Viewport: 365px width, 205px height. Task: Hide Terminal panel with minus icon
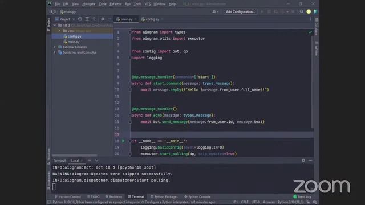coord(310,161)
